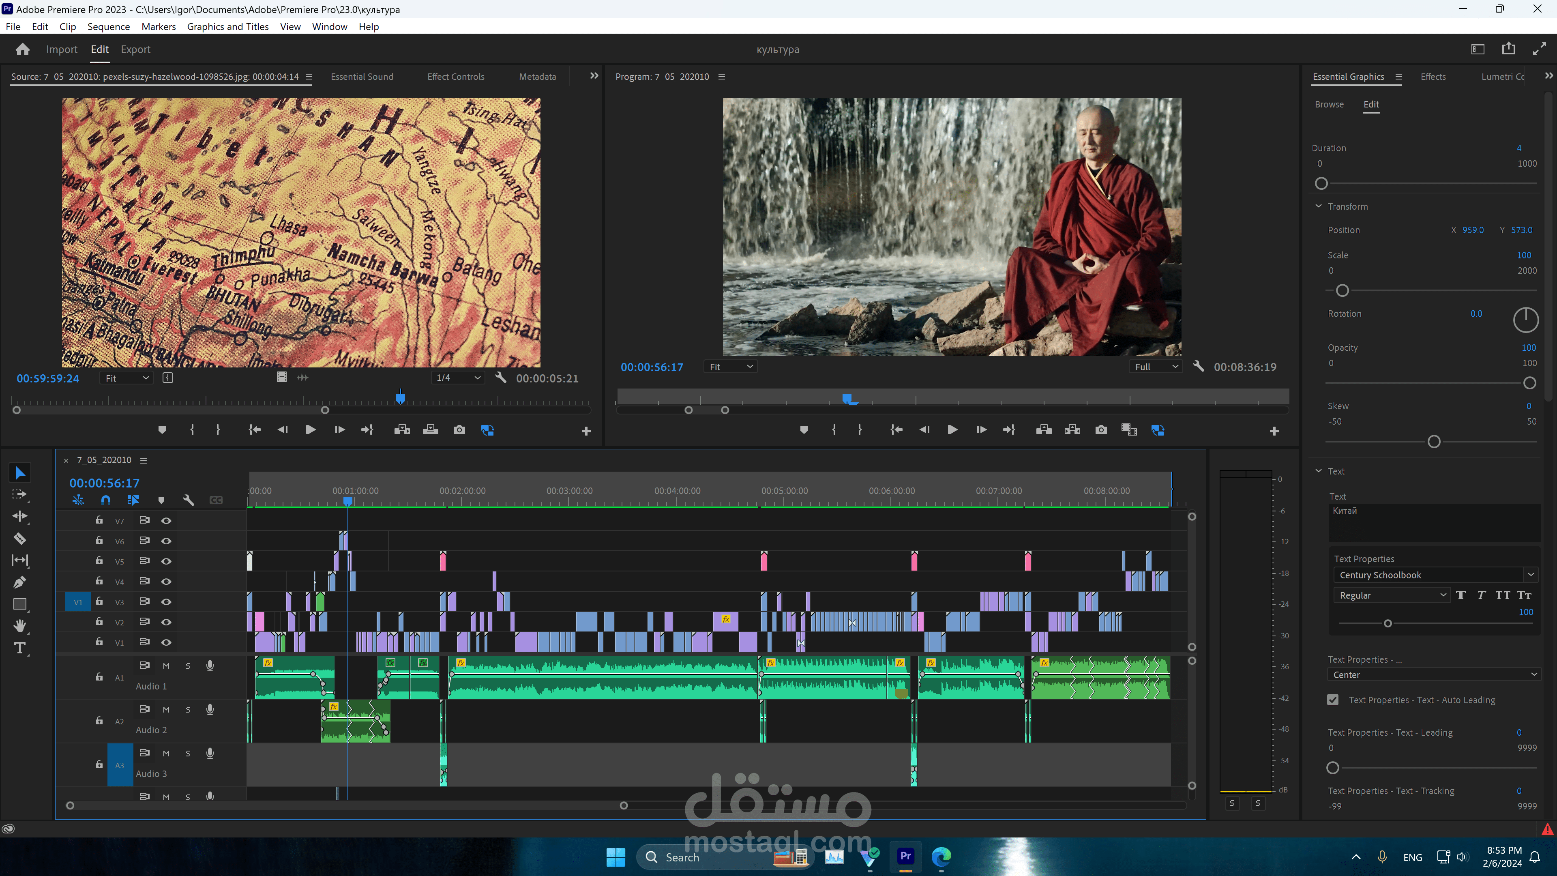Open the Full playback resolution dropdown
The height and width of the screenshot is (876, 1557).
coord(1155,367)
